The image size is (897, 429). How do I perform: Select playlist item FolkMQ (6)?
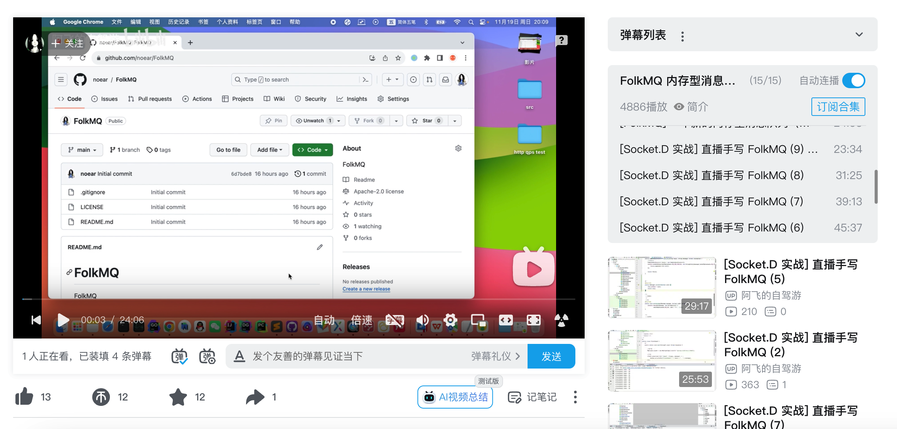tap(741, 228)
